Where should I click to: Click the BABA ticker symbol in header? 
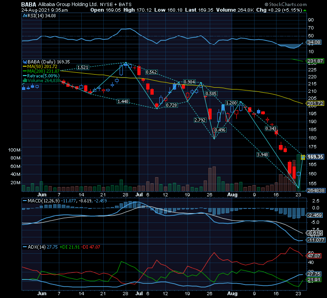pyautogui.click(x=28, y=4)
